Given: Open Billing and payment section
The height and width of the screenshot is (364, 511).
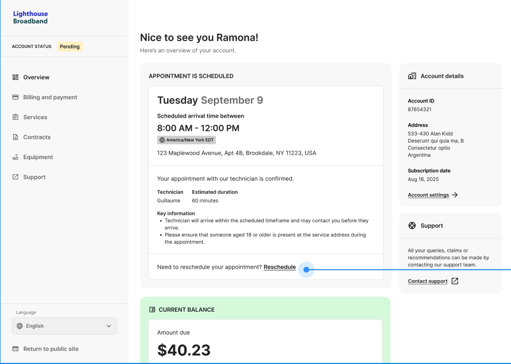Looking at the screenshot, I should pos(50,97).
